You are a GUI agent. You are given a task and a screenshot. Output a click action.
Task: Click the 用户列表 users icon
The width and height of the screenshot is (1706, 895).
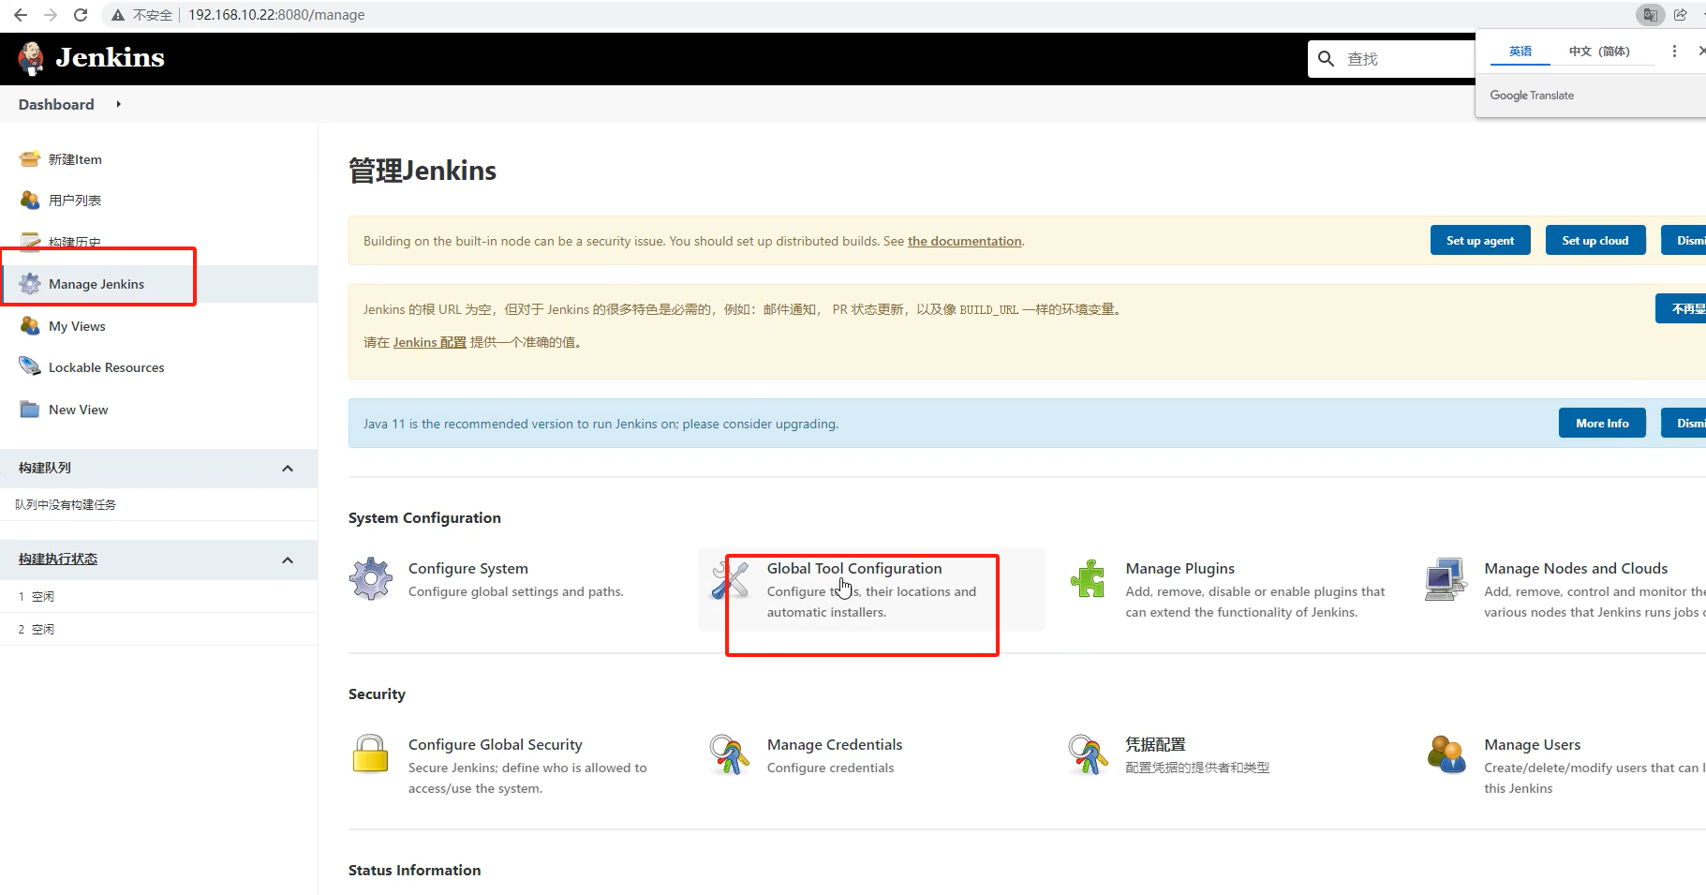30,200
